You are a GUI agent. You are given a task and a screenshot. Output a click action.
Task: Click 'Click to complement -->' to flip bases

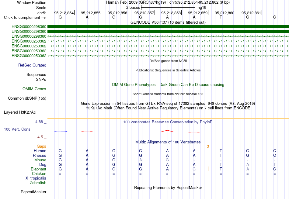click(25, 18)
